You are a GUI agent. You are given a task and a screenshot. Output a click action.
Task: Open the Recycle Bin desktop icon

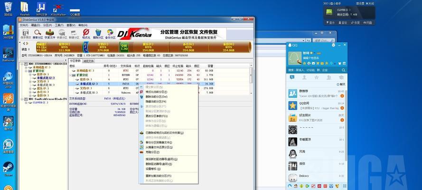(8, 9)
